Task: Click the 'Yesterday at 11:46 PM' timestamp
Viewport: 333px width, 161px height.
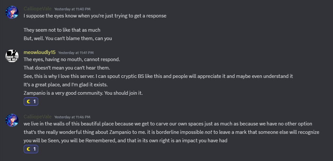Action: 72,117
